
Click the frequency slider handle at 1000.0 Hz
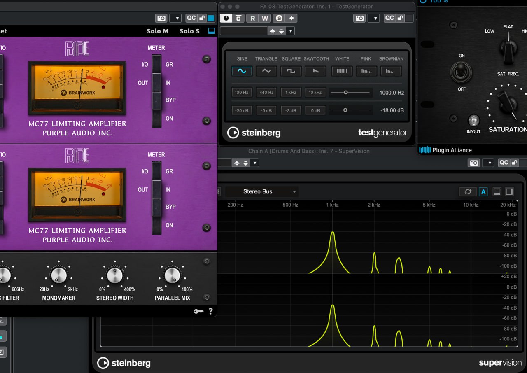(x=346, y=93)
